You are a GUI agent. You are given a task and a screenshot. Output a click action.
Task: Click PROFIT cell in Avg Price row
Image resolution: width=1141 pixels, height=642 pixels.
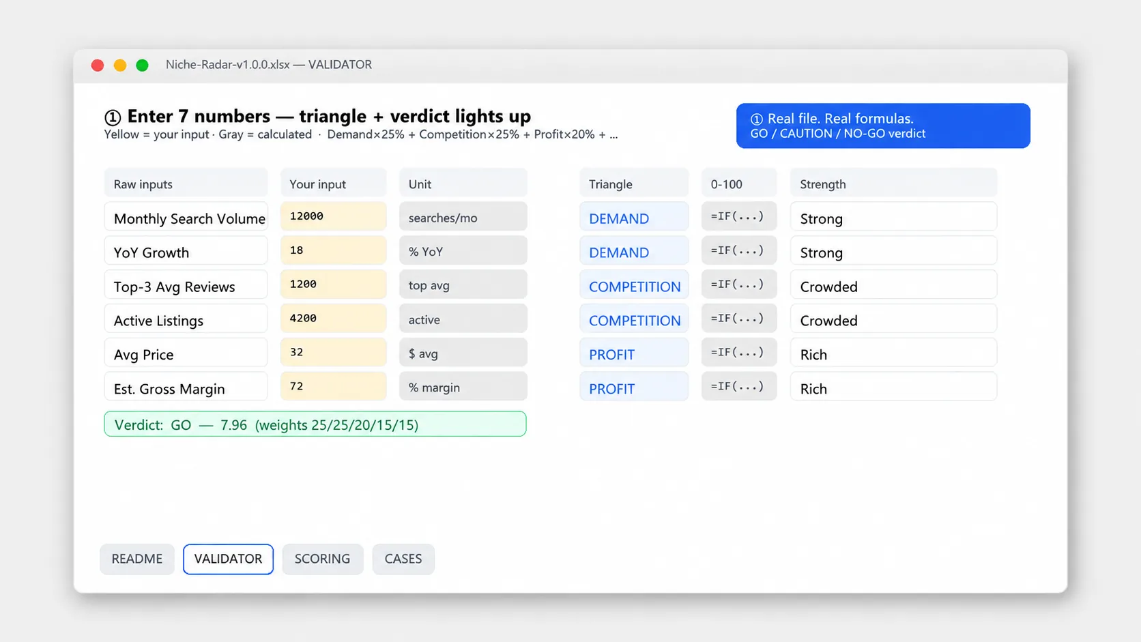coord(634,353)
